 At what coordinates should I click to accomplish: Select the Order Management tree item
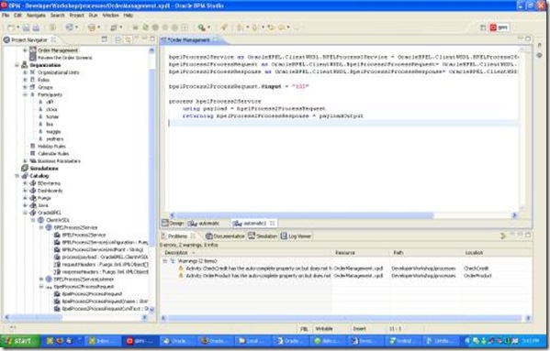[58, 50]
